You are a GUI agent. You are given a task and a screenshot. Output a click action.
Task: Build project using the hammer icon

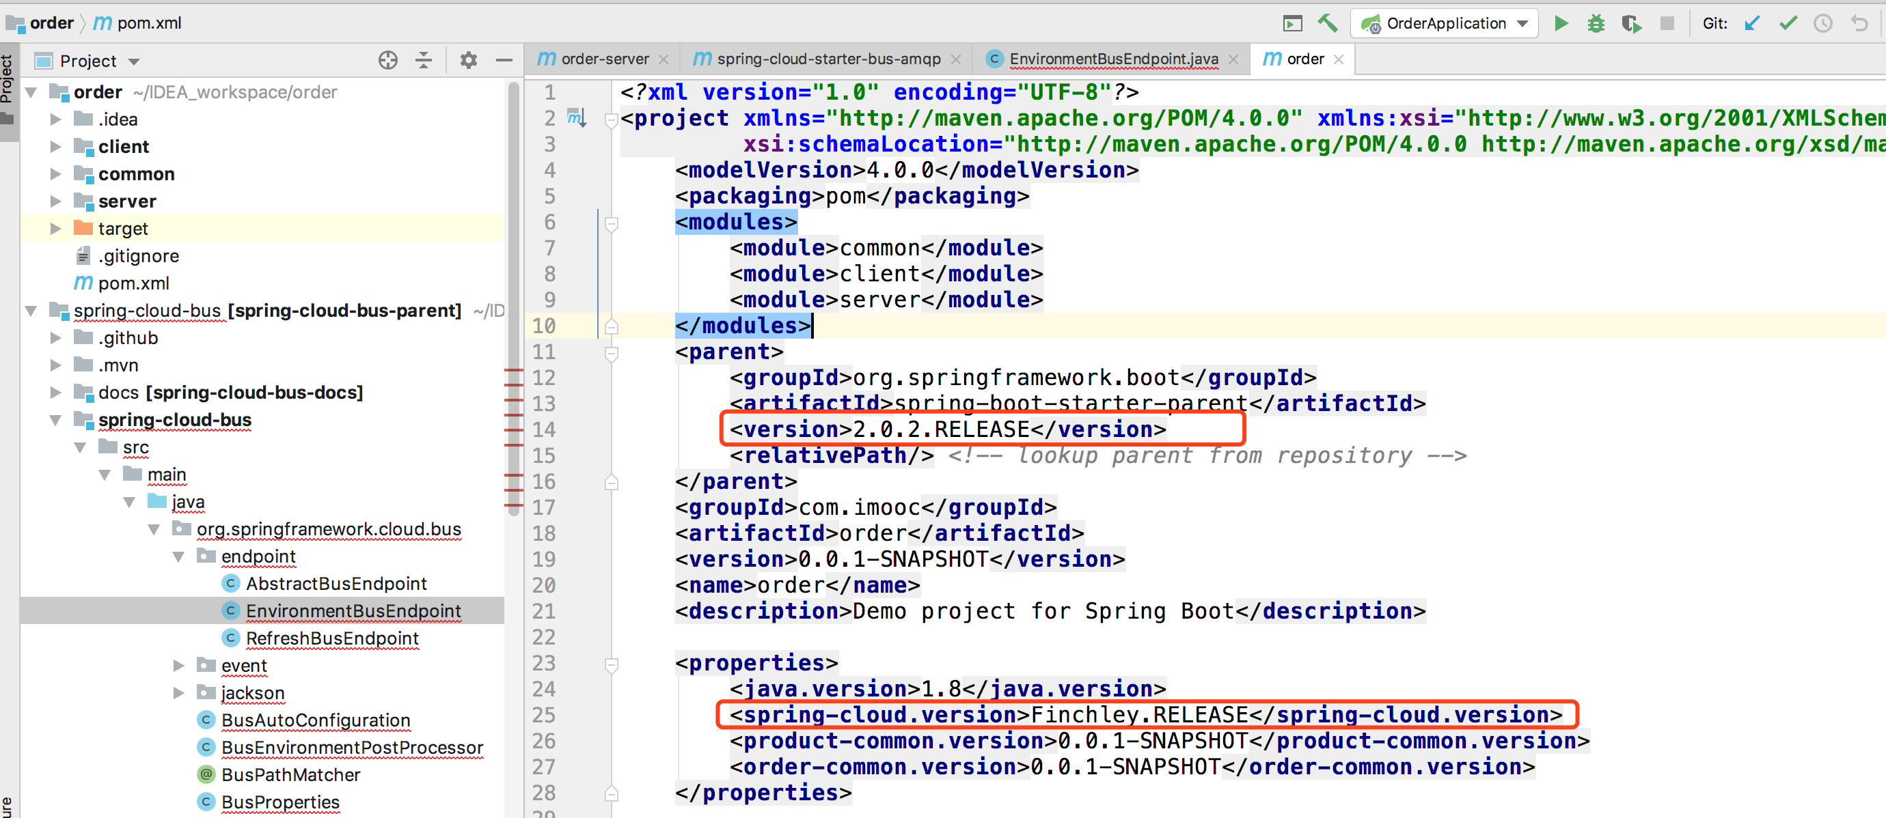(1327, 23)
